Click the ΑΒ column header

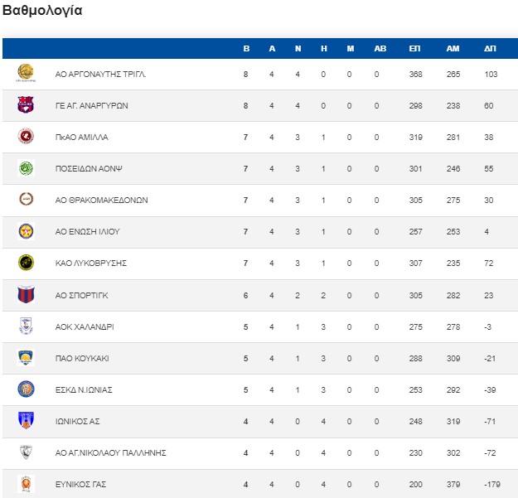click(380, 49)
